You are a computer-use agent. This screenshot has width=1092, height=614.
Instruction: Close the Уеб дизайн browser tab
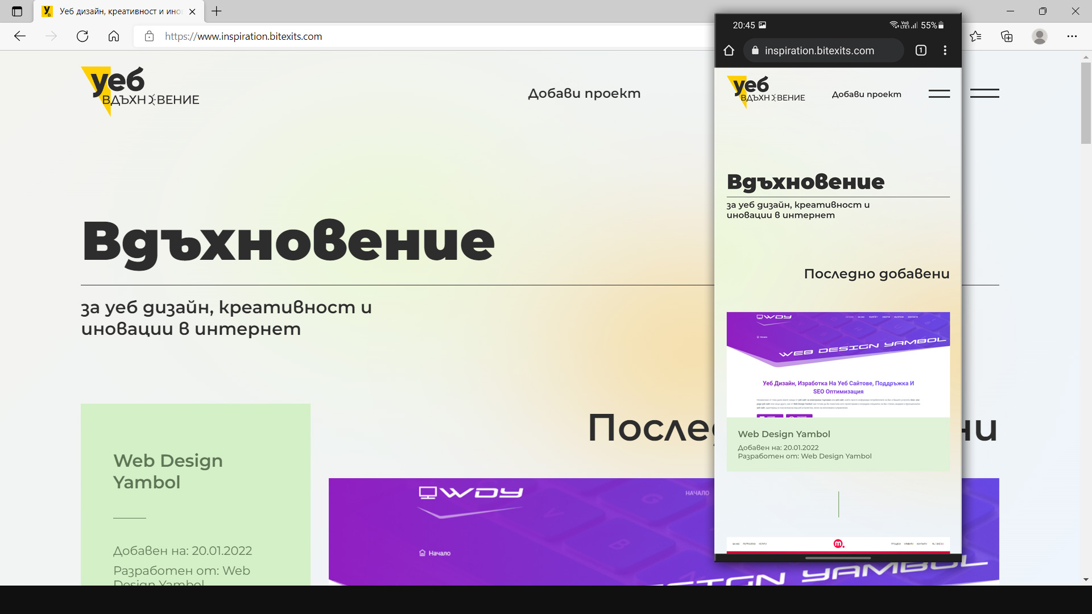[192, 11]
